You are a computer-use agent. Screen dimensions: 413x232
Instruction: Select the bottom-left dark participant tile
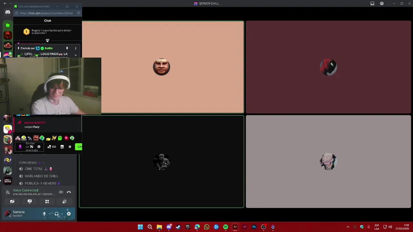pos(161,161)
